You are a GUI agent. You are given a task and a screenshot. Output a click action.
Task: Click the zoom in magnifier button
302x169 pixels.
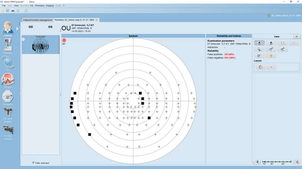click(x=256, y=162)
